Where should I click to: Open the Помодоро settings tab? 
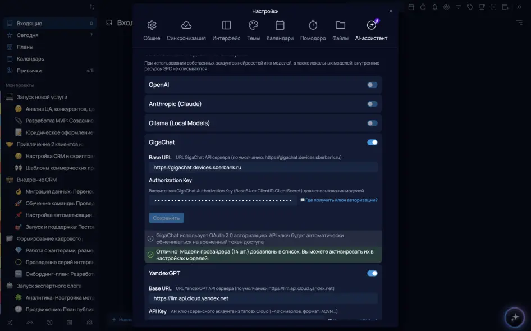[313, 31]
